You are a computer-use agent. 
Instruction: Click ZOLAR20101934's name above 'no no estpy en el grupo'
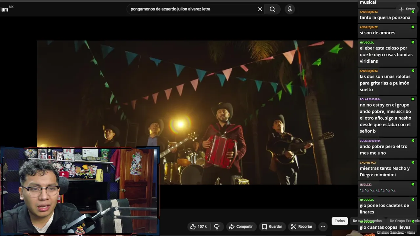[x=370, y=99]
